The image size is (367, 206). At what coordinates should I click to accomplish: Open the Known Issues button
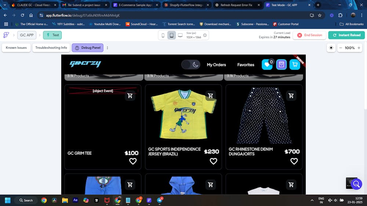[16, 48]
